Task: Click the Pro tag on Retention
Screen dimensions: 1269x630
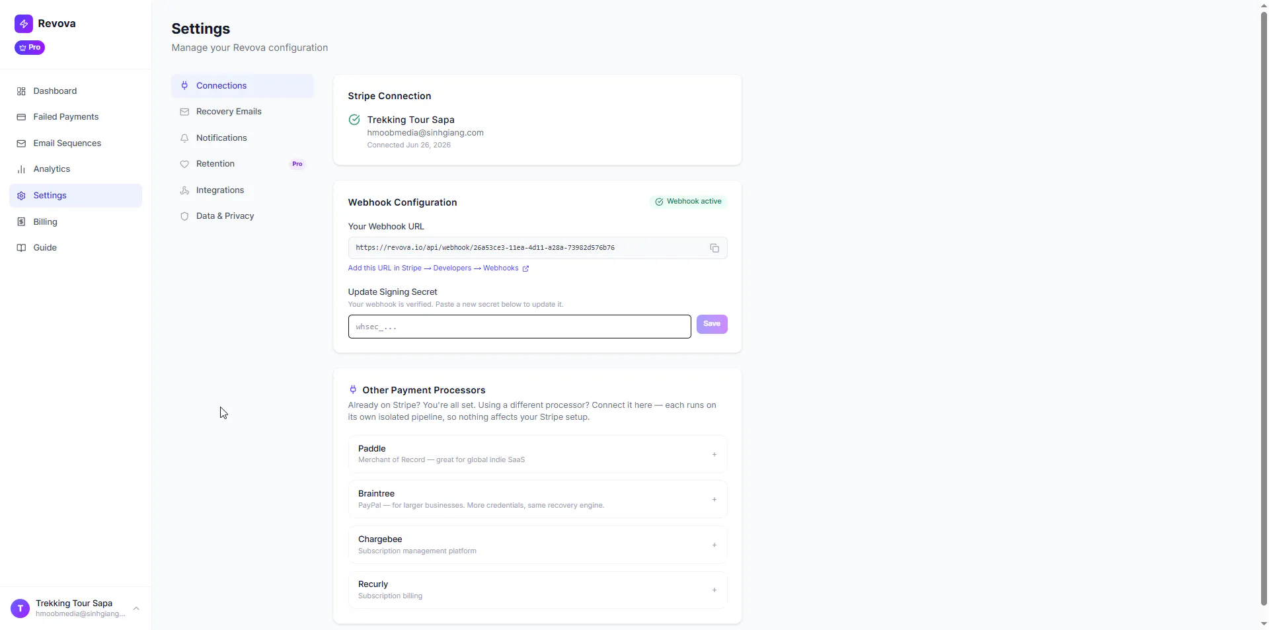Action: tap(297, 164)
